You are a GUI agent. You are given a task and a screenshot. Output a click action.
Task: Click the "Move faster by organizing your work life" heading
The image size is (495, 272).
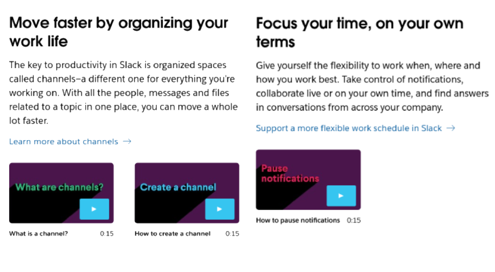point(119,32)
